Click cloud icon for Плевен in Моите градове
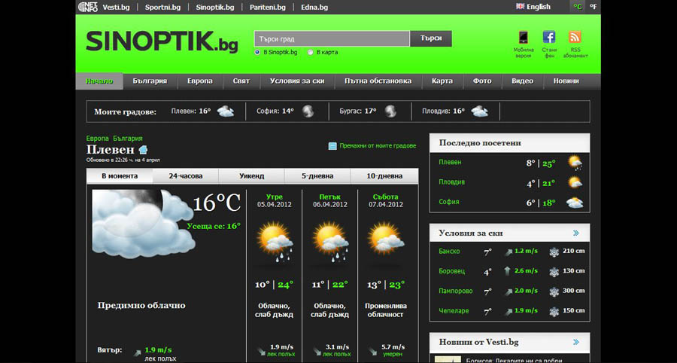Screen dimensions: 677x363 226,111
